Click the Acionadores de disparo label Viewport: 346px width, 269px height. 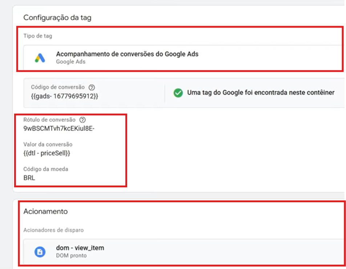pyautogui.click(x=53, y=230)
